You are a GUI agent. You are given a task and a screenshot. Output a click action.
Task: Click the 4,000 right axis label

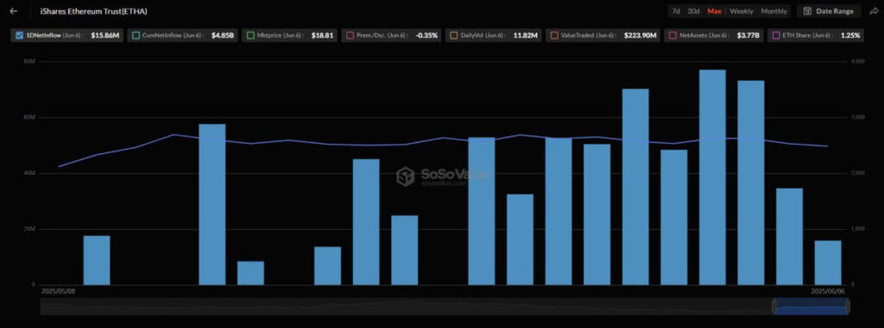coord(857,61)
